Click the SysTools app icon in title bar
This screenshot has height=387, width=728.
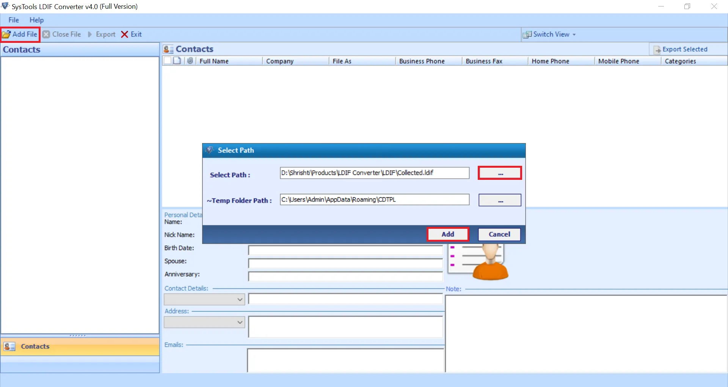click(x=5, y=6)
